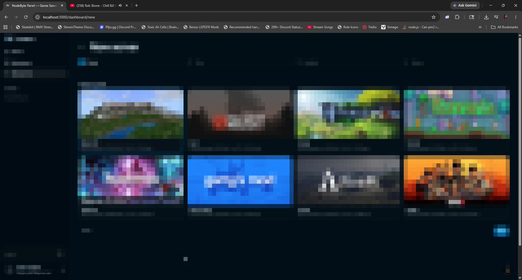
Task: Select the solid bright blue game card thumbnail
Action: point(238,180)
